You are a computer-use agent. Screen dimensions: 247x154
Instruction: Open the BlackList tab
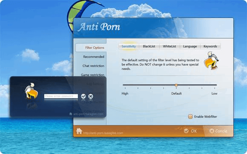pos(149,46)
